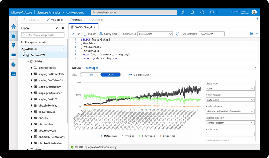Click the refresh icon next to Connect To

point(177,34)
